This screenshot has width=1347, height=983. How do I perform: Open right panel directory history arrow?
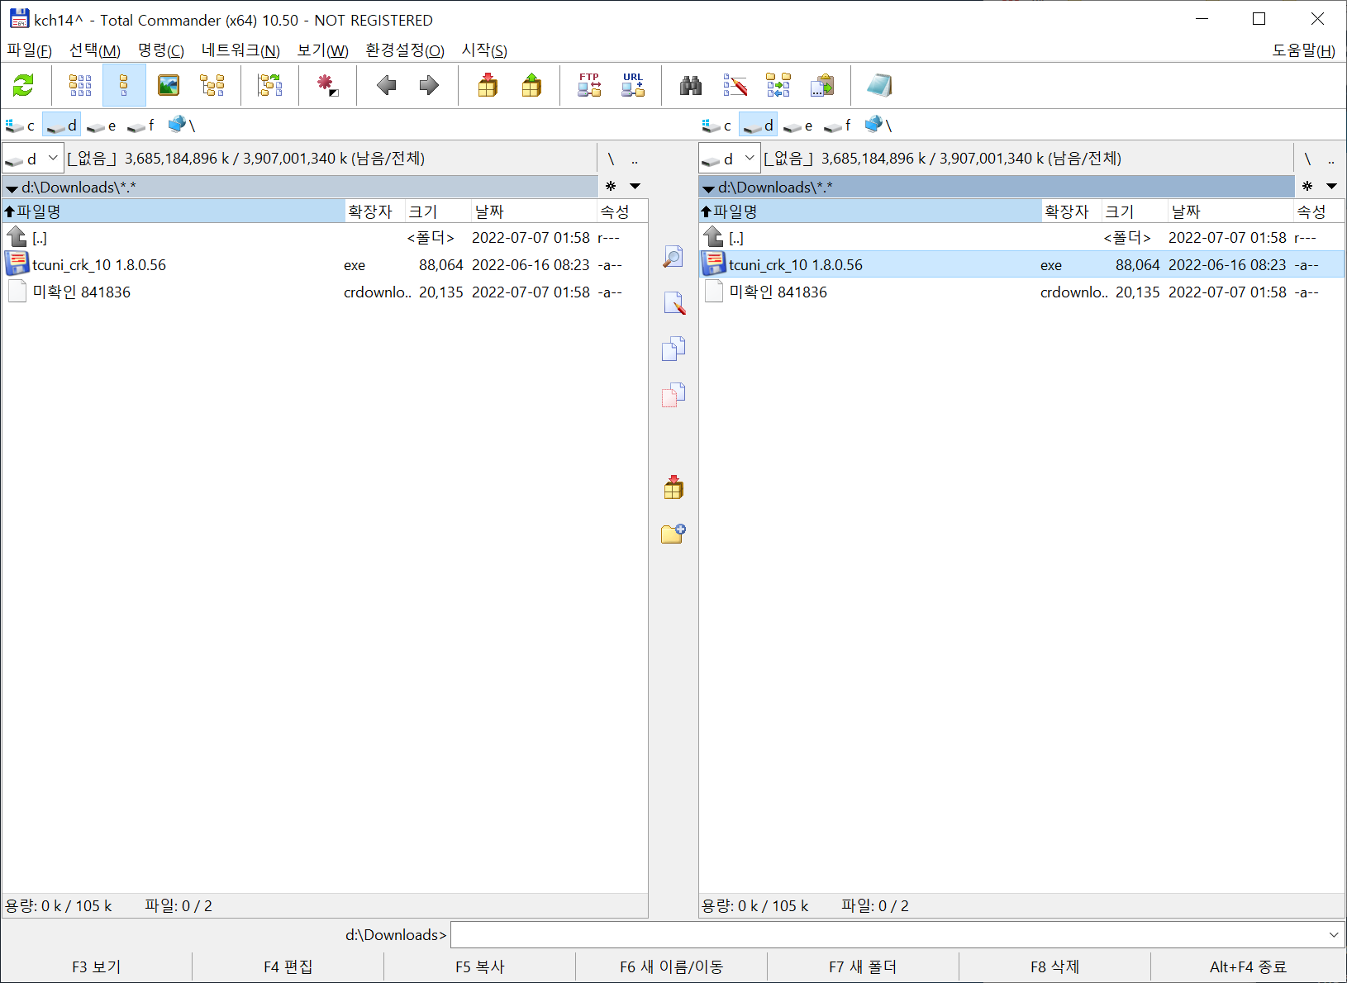(1331, 186)
